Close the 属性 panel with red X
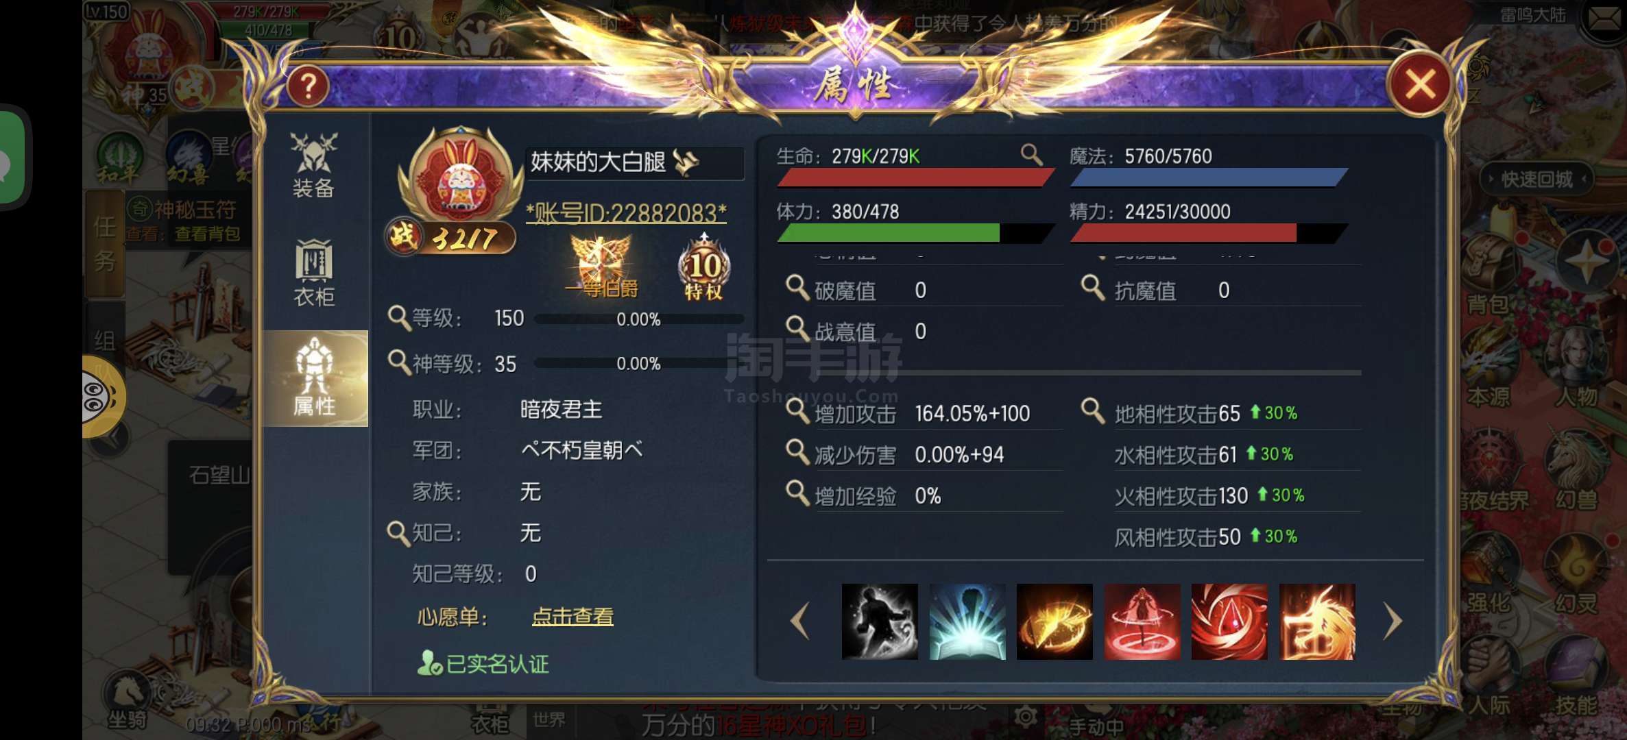 pyautogui.click(x=1420, y=85)
